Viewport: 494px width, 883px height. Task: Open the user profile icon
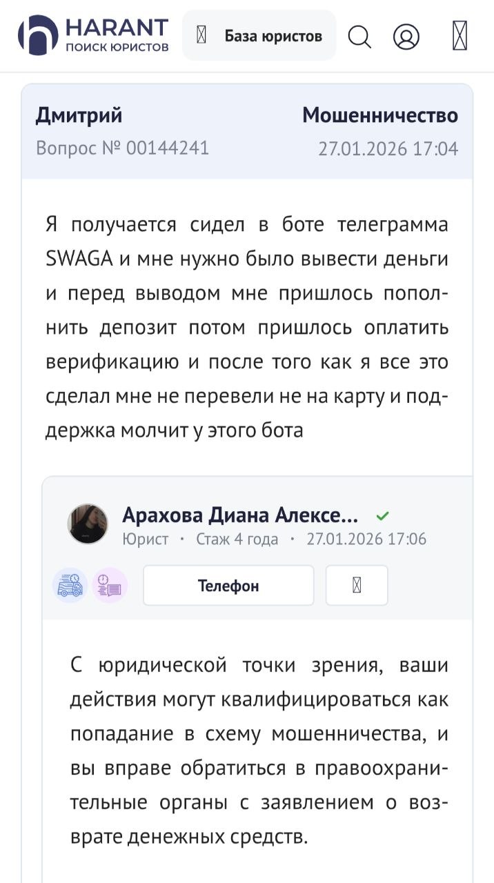(406, 36)
